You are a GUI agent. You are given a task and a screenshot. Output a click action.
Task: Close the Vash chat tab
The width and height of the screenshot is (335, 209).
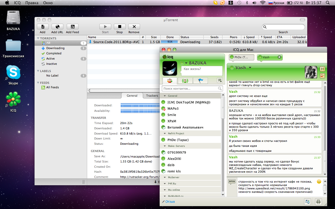click(x=279, y=57)
